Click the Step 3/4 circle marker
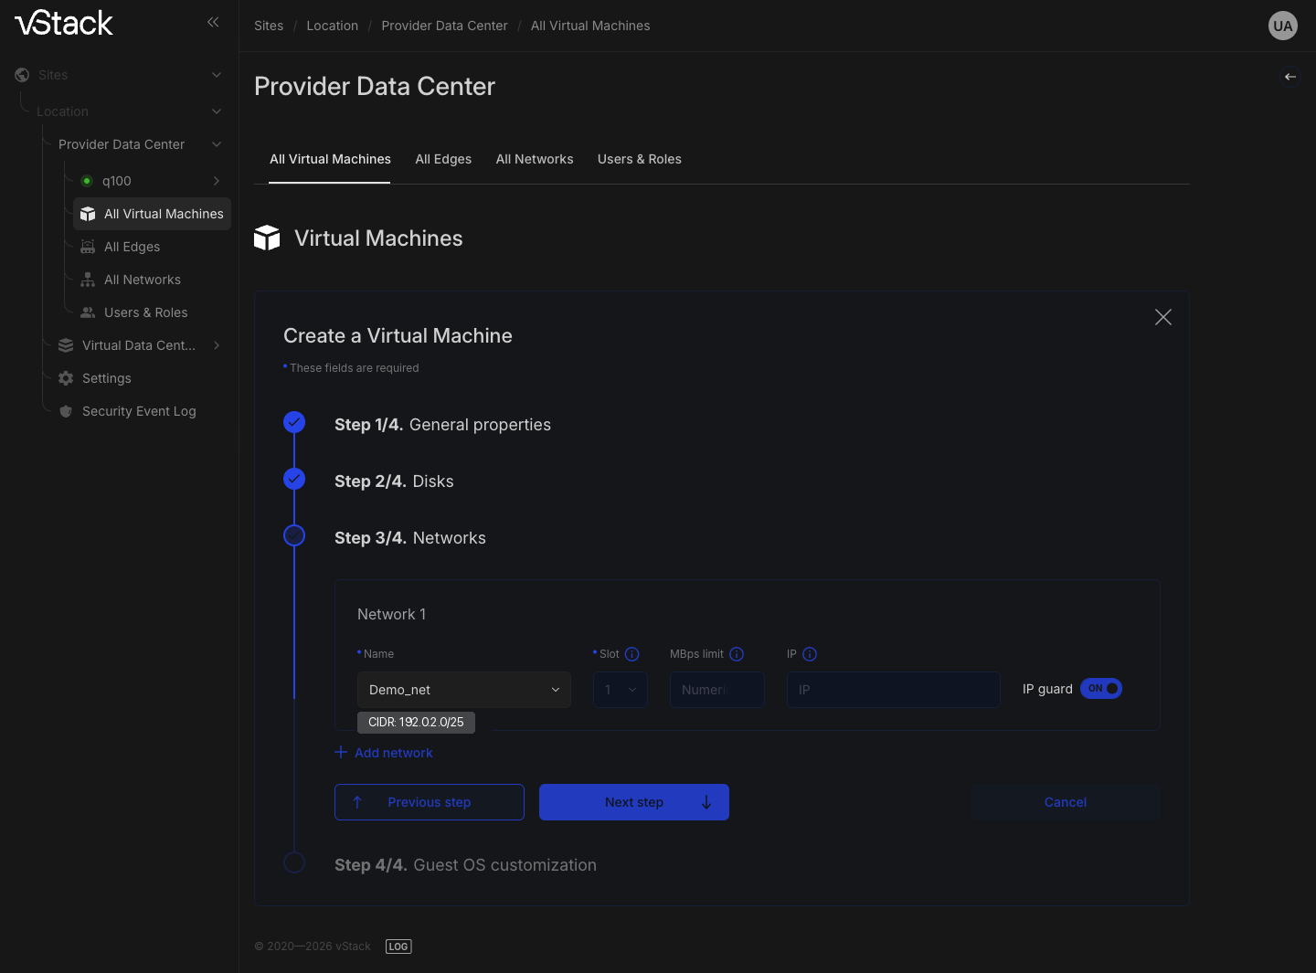1316x973 pixels. [x=294, y=535]
